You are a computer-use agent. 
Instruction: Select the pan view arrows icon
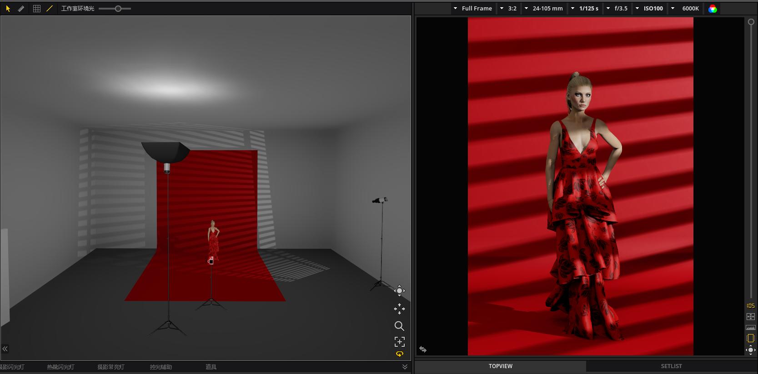tap(399, 309)
